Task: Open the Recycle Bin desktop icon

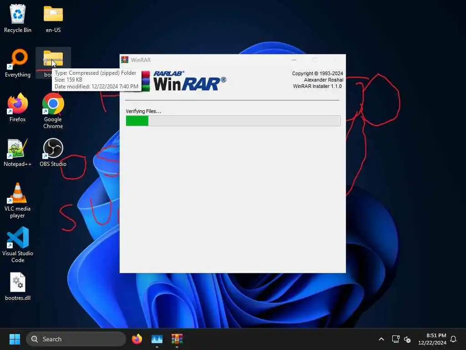Action: point(18,18)
